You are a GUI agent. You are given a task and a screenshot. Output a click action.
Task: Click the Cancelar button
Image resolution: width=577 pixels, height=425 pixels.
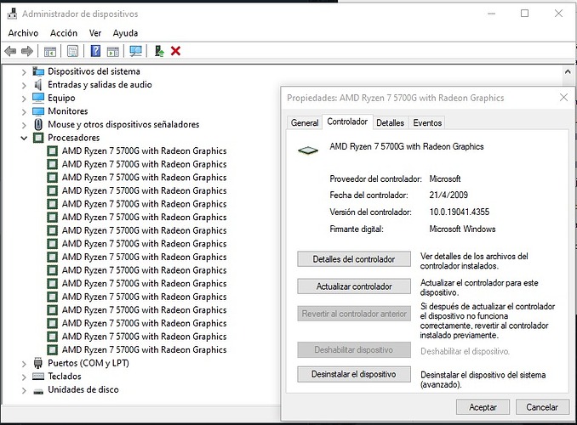coord(541,407)
